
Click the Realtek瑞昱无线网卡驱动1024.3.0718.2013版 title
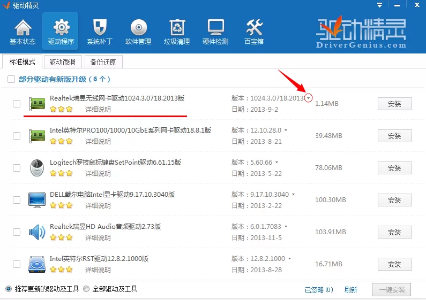(117, 98)
